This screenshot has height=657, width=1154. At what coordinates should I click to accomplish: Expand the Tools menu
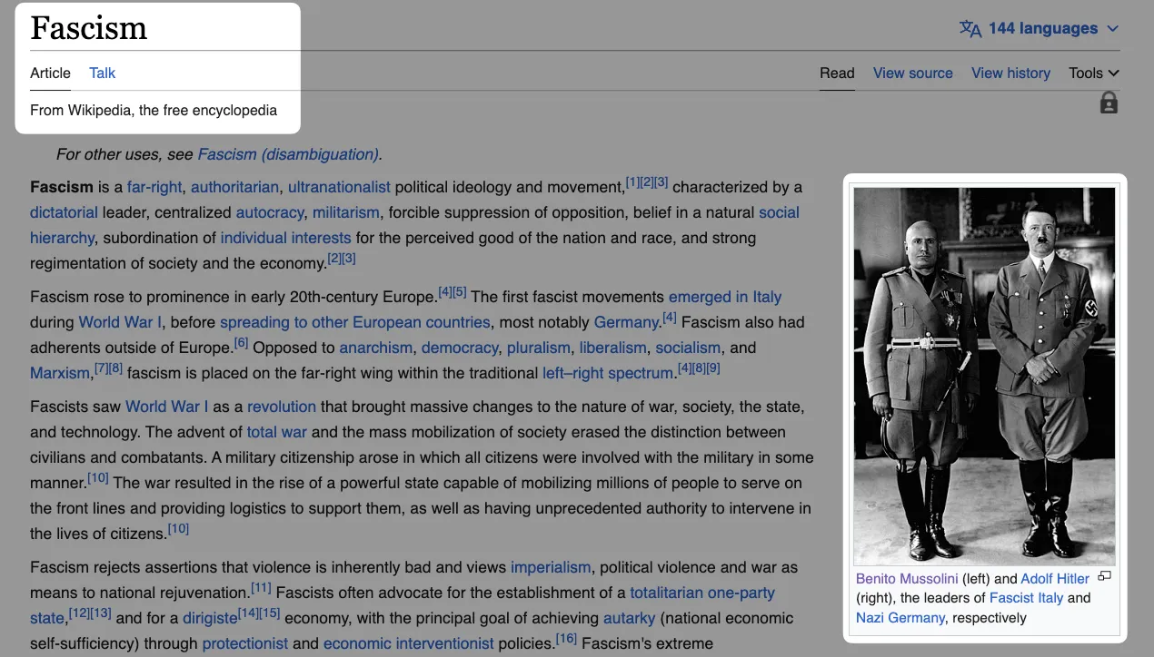(x=1093, y=74)
